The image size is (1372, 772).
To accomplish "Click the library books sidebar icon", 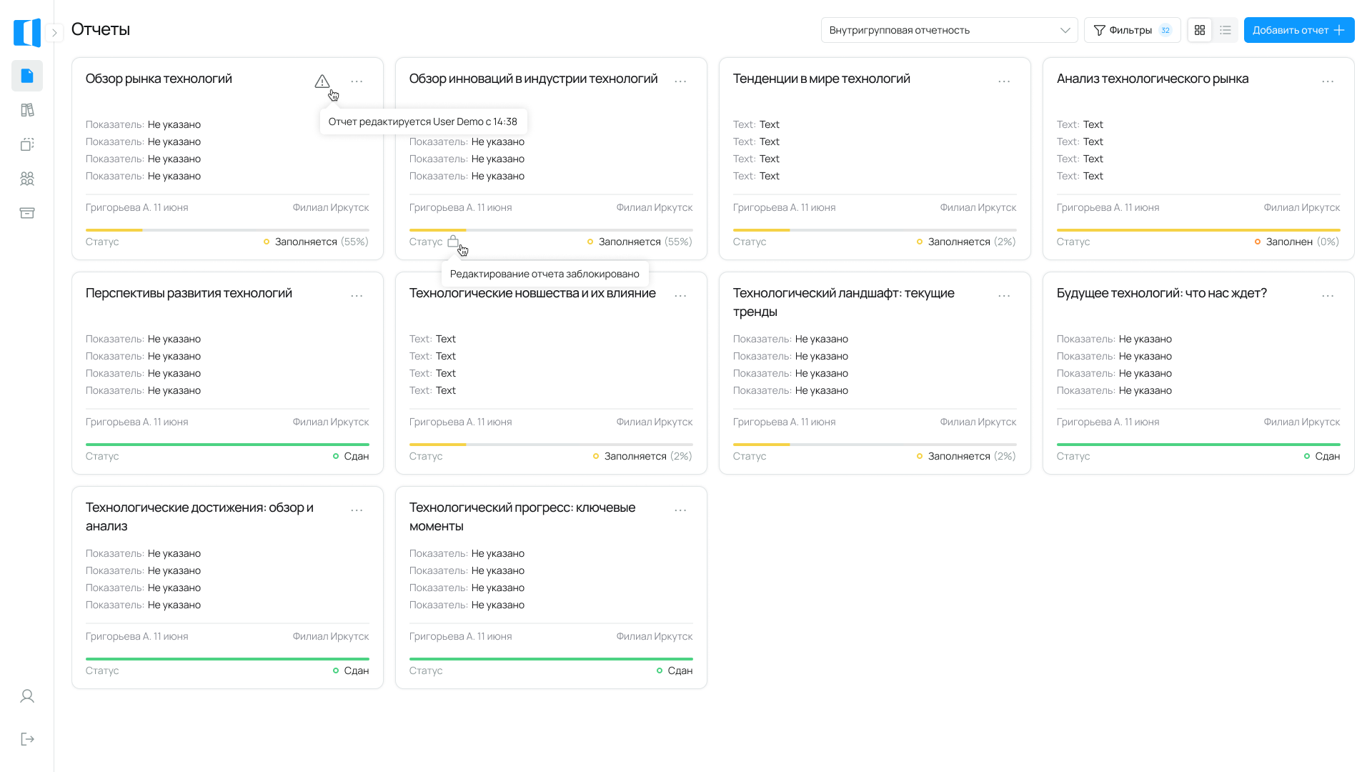I will [x=27, y=110].
